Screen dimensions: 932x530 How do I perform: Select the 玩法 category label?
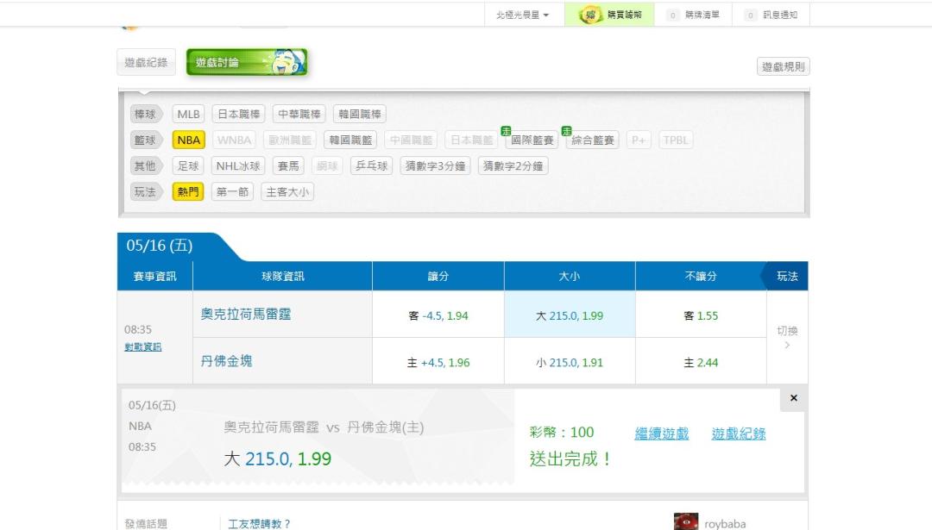click(x=145, y=191)
